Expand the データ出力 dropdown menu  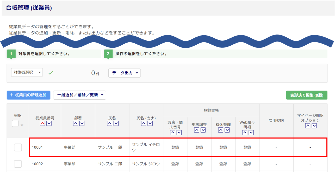pos(125,73)
